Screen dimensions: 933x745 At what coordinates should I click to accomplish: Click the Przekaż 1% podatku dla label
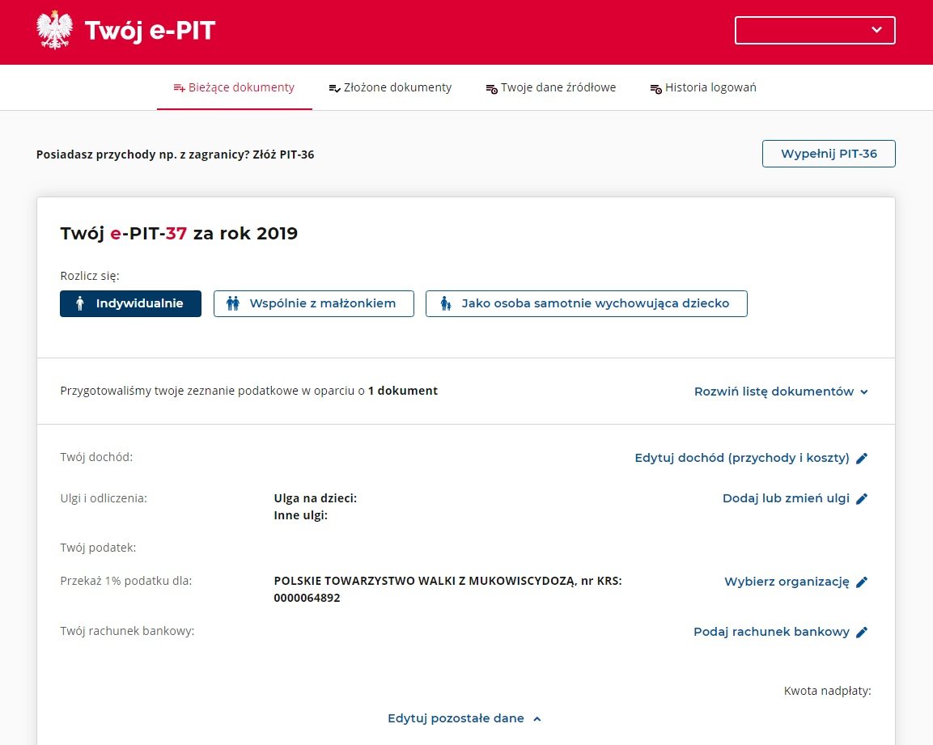pos(126,581)
